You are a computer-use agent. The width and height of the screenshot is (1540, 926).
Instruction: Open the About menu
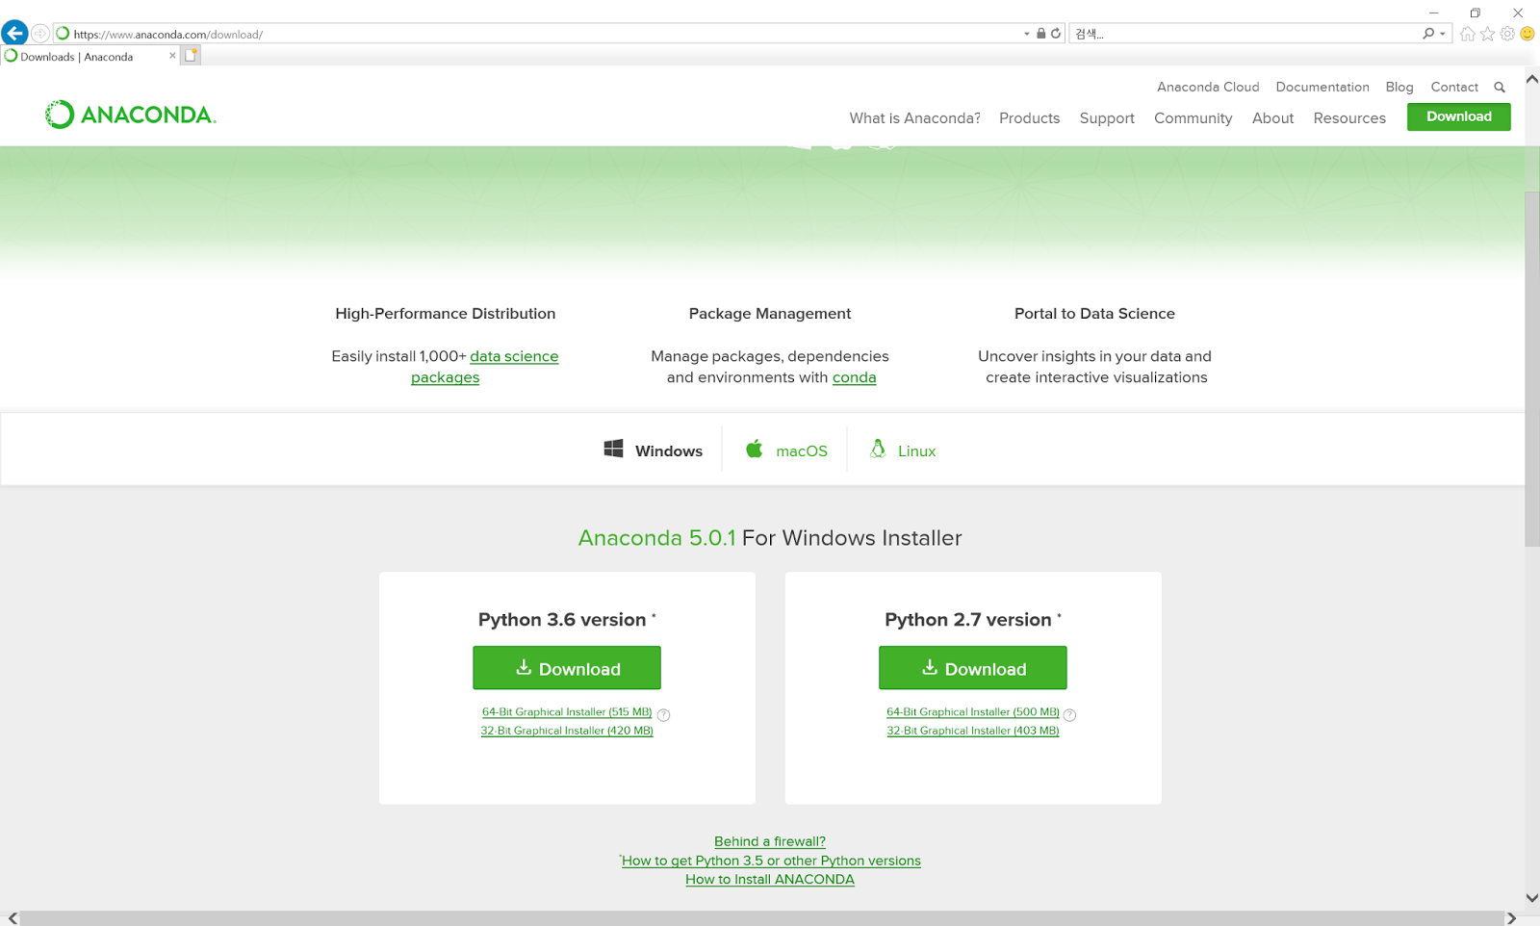tap(1272, 118)
